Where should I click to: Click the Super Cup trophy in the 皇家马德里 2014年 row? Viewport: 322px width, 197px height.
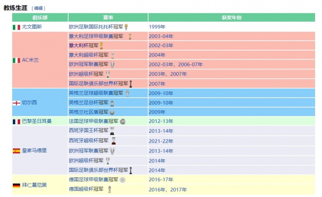108,161
